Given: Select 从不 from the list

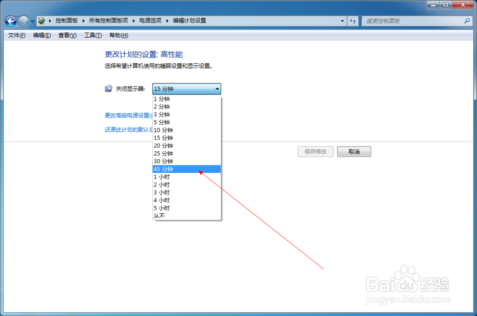Looking at the screenshot, I should 187,216.
